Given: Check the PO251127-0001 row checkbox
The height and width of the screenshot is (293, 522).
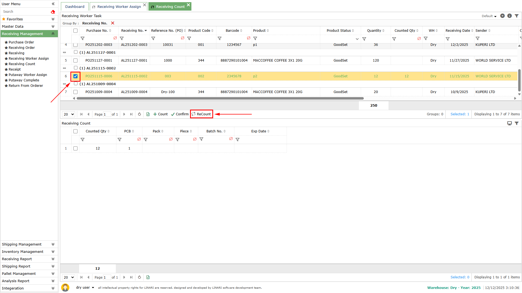Looking at the screenshot, I should point(76,60).
